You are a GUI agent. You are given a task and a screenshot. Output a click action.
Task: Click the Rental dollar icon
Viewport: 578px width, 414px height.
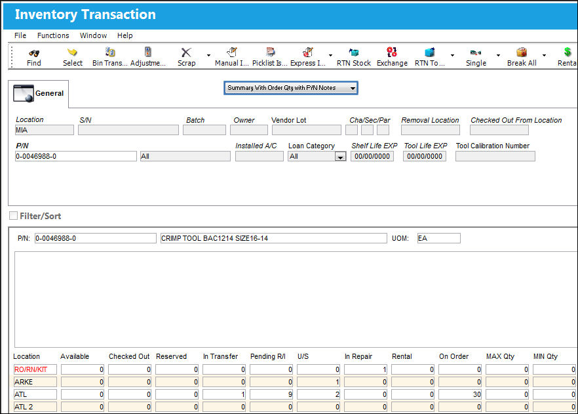coord(568,52)
